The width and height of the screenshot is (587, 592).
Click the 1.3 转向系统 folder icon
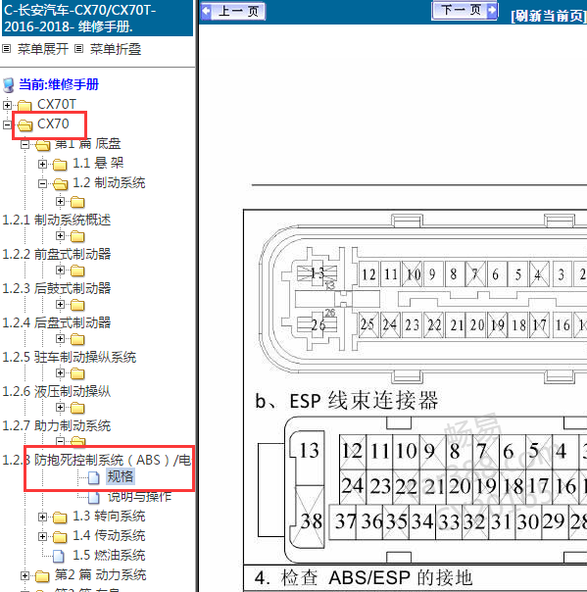(x=60, y=518)
